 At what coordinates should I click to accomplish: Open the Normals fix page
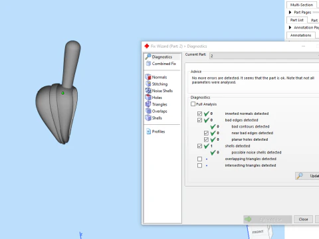[156, 77]
